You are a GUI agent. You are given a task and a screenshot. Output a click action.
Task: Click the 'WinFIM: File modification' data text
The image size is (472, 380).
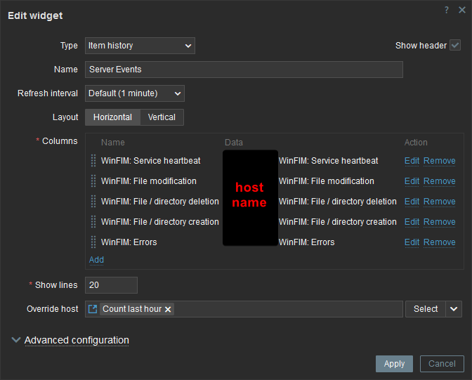tap(327, 181)
